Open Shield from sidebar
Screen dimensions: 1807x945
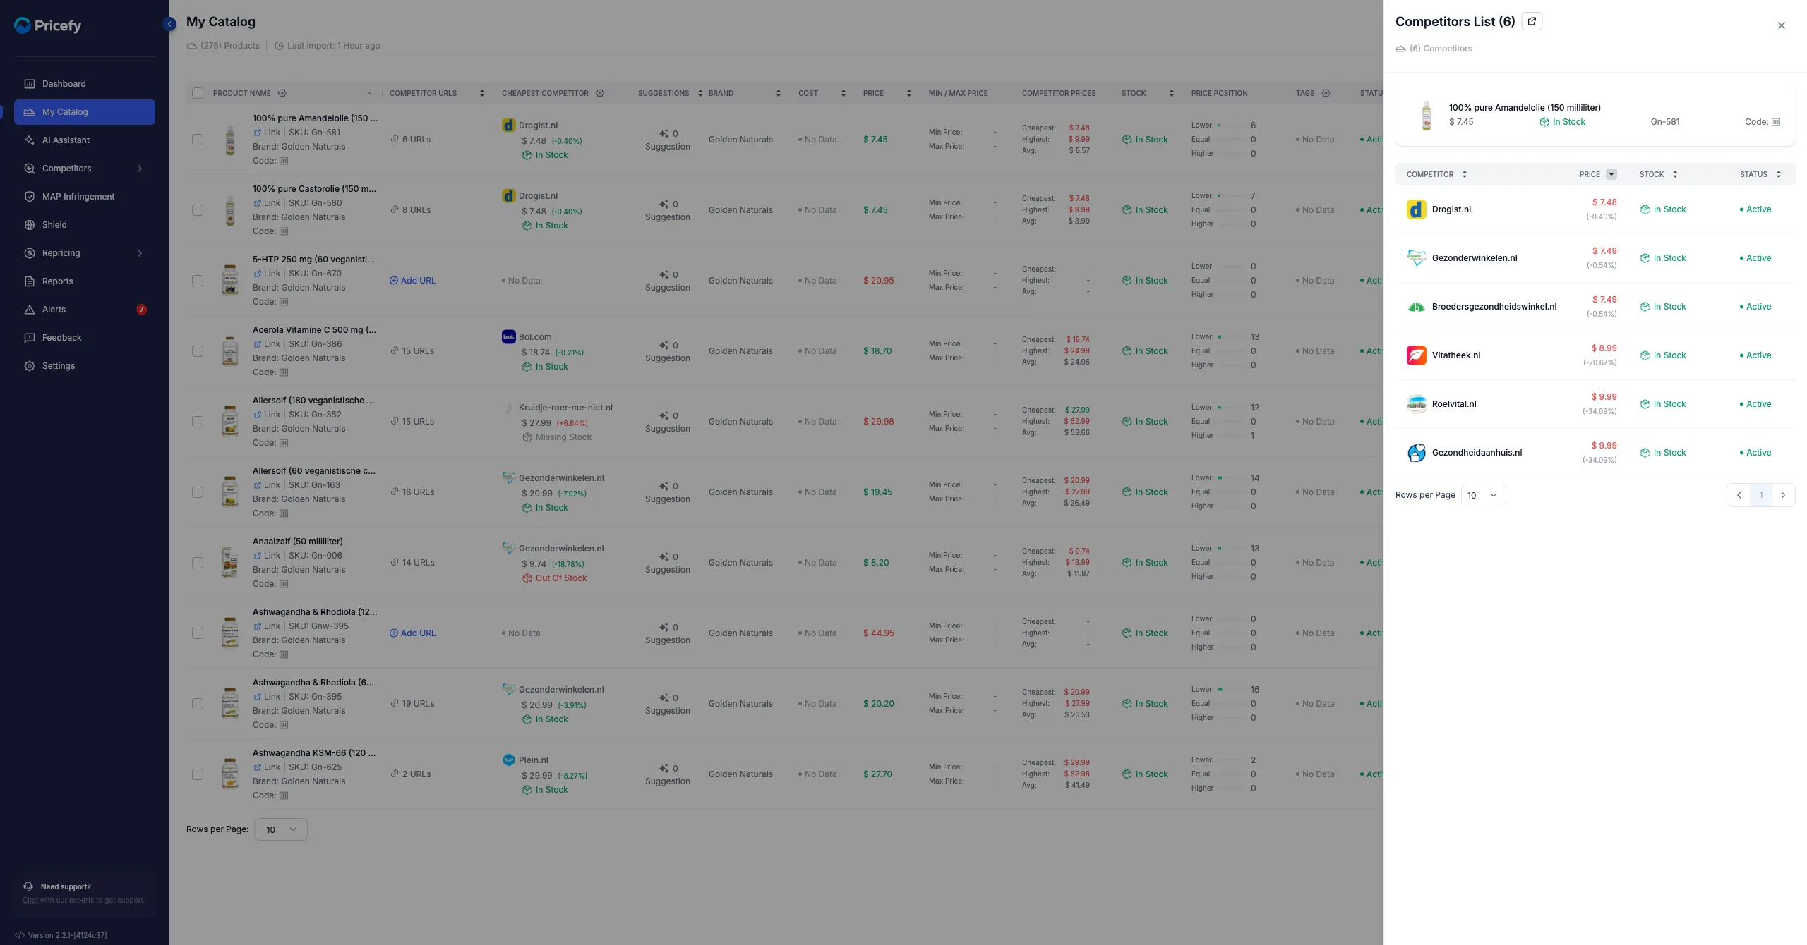[x=85, y=225]
